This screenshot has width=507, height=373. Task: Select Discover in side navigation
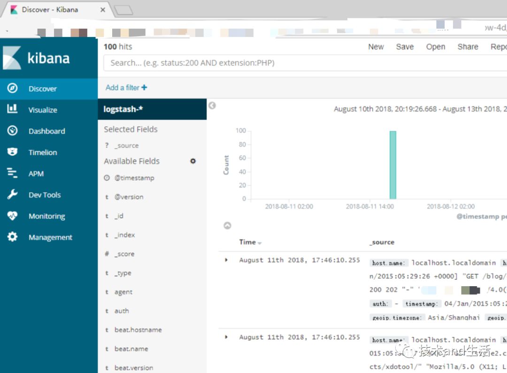coord(49,89)
